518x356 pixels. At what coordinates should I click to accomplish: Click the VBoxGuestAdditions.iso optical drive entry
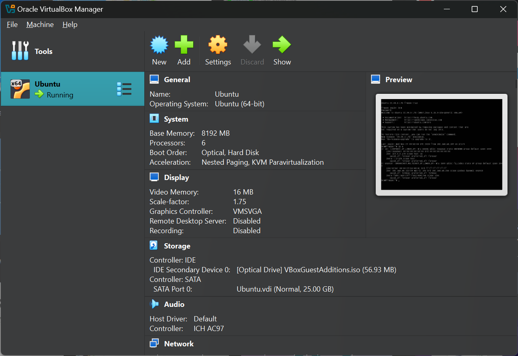coord(316,270)
